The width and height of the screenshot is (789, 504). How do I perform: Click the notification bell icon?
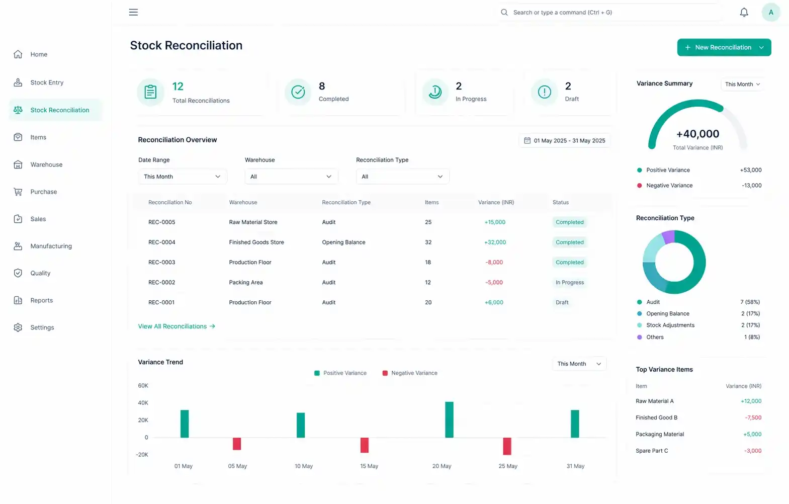tap(744, 12)
